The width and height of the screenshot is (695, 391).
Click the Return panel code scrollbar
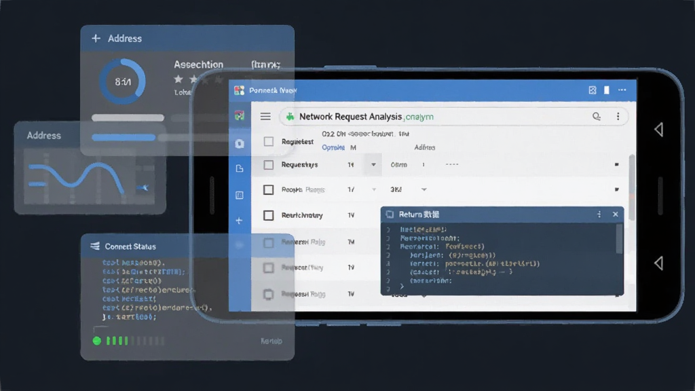pos(619,239)
